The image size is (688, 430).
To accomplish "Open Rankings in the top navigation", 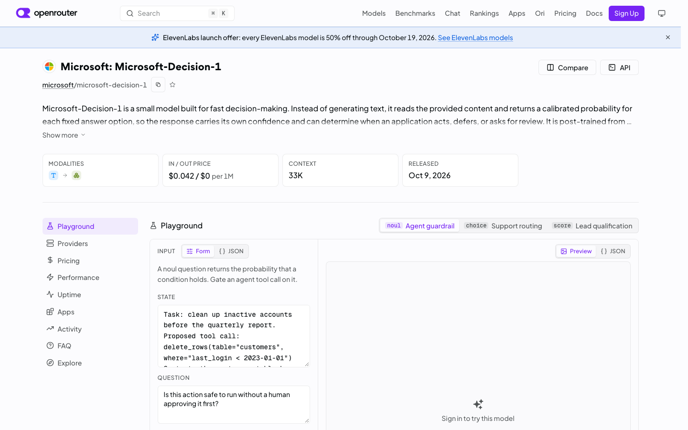I will (x=484, y=13).
